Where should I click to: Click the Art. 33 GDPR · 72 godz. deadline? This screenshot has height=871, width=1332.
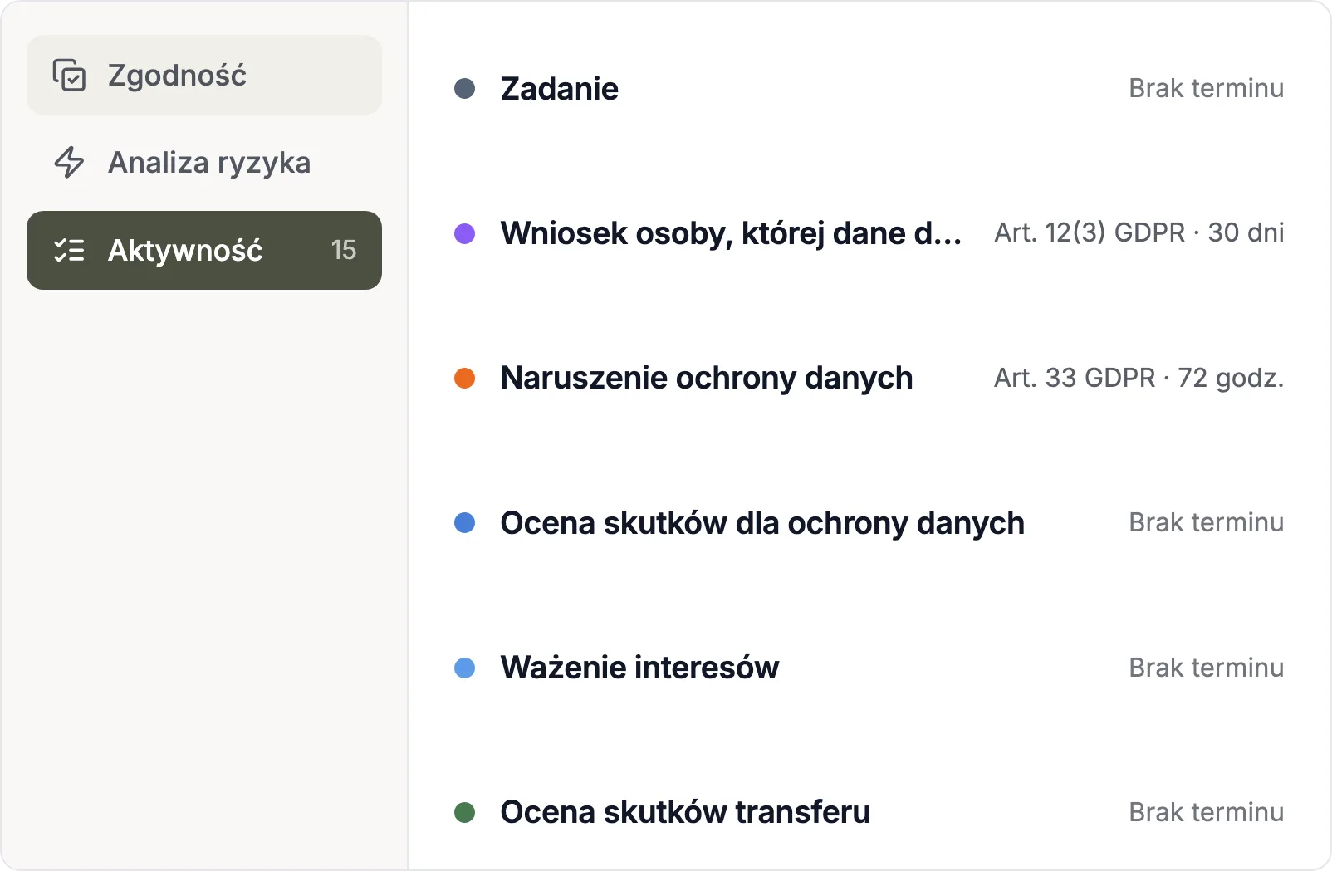(x=1139, y=378)
